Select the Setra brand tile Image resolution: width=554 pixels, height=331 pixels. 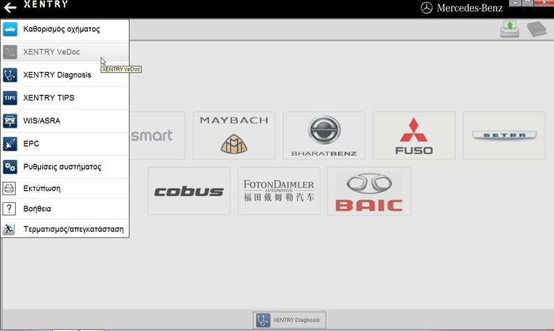point(504,136)
